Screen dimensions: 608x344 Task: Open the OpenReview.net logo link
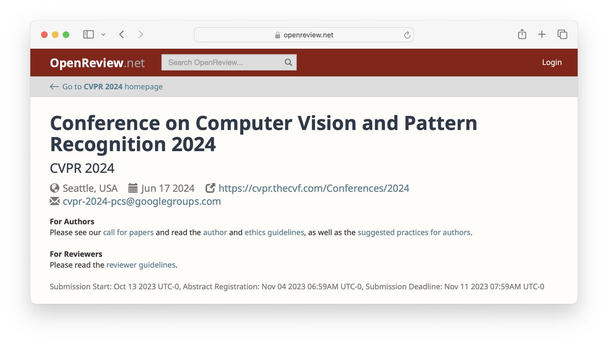pyautogui.click(x=97, y=63)
